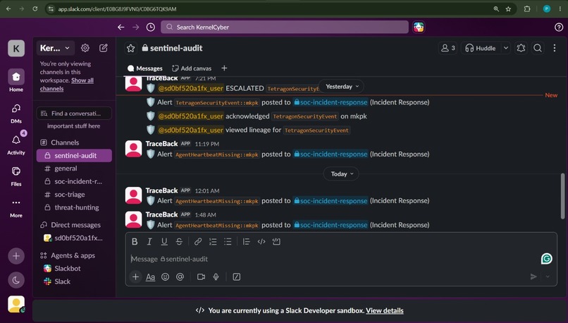Open Files in the sidebar
568x323 pixels.
tap(16, 176)
